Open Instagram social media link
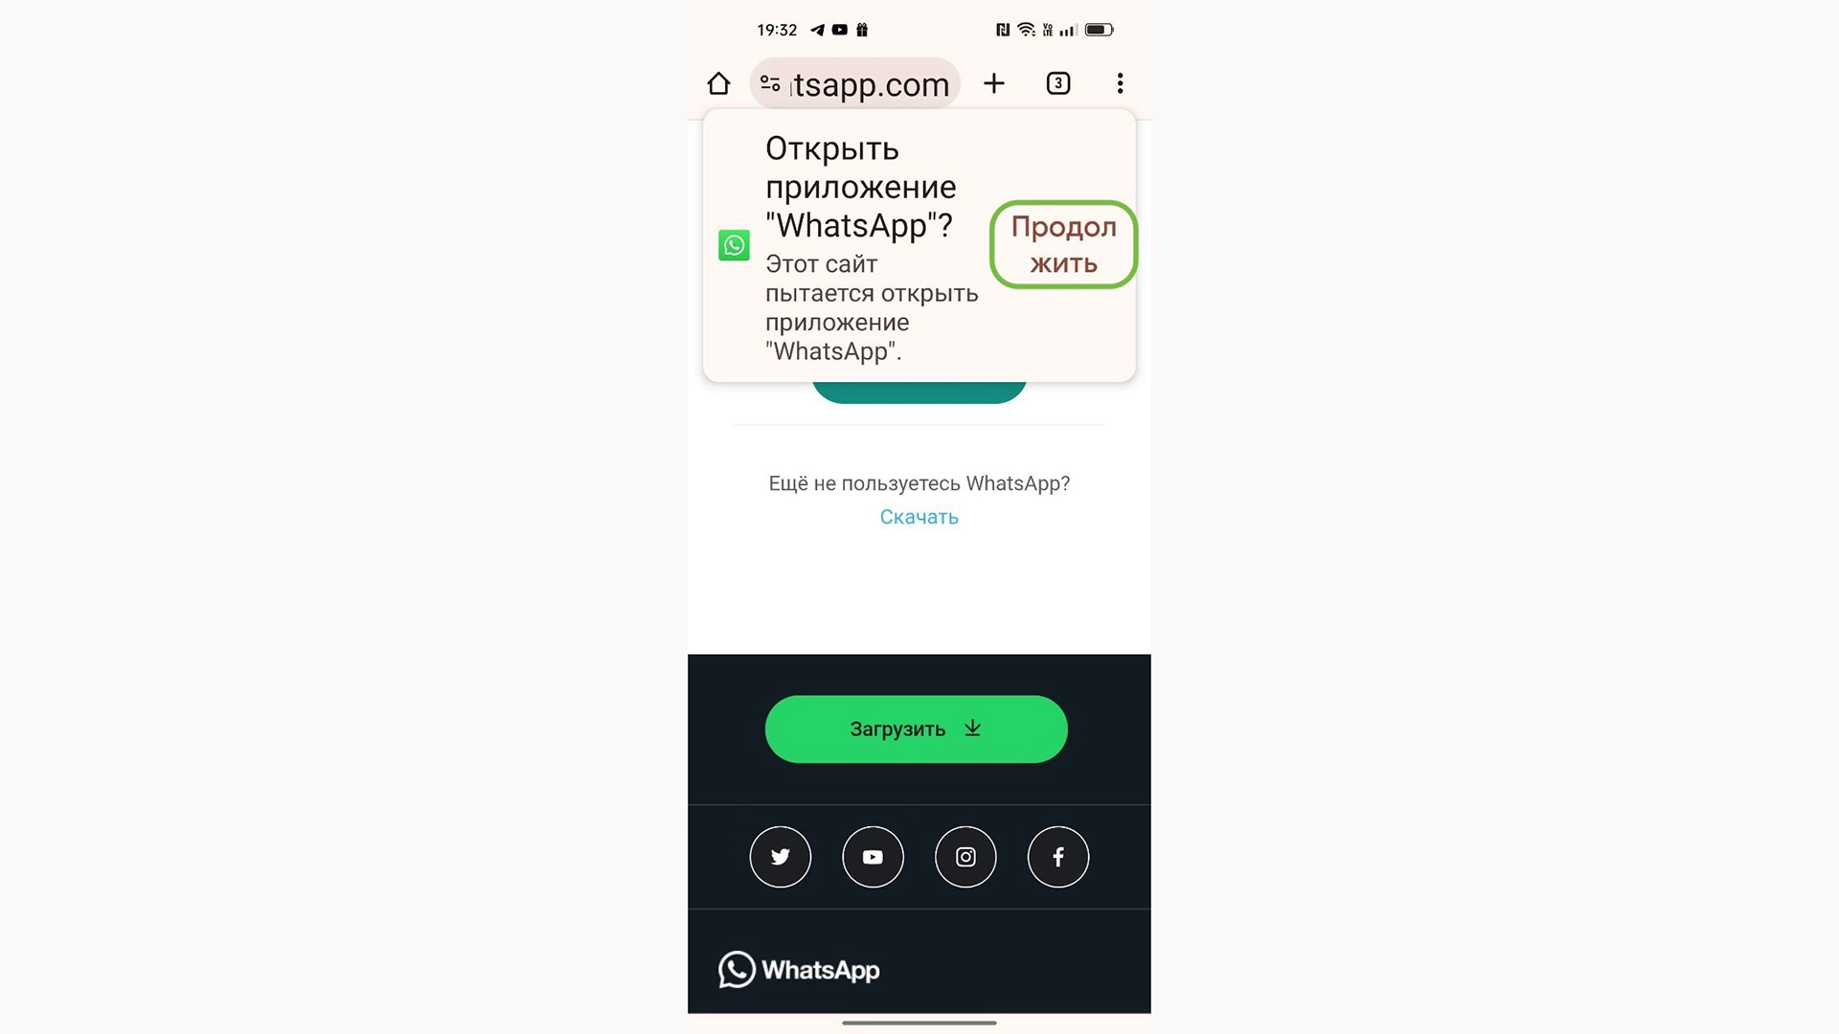The image size is (1839, 1034). [x=965, y=856]
